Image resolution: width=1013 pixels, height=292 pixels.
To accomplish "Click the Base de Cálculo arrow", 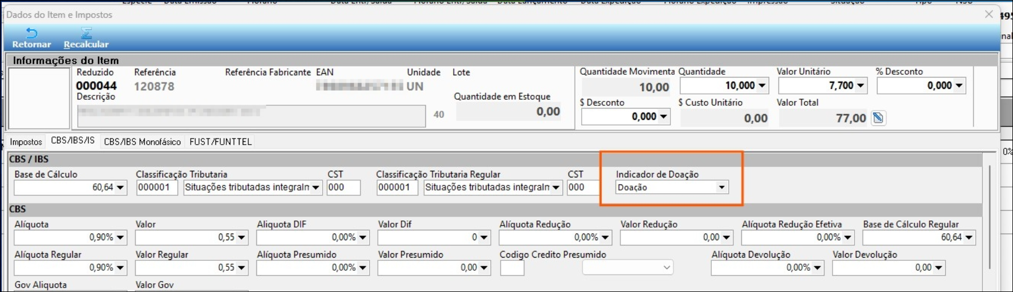I will tap(120, 188).
